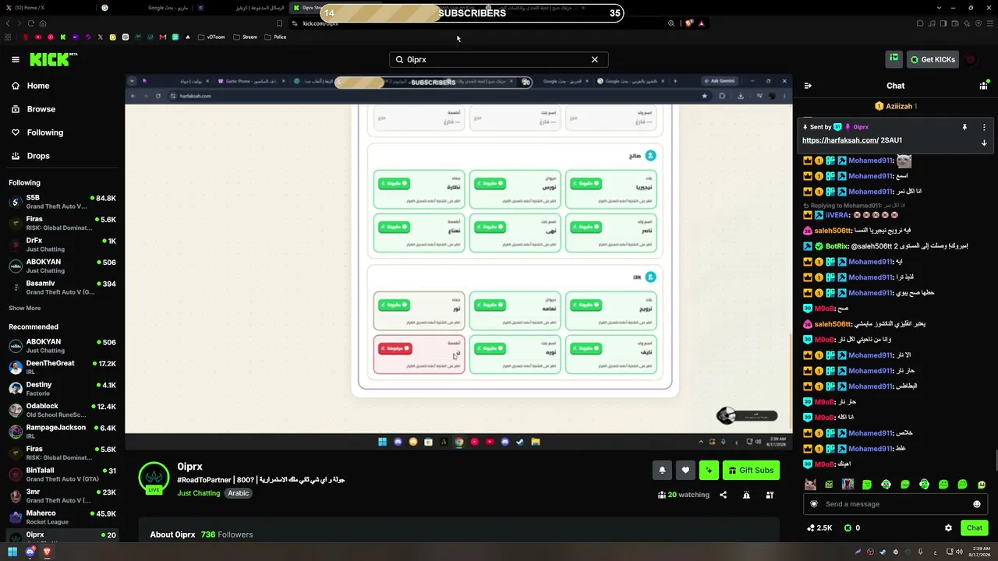Open followed channel DrFx
Image resolution: width=998 pixels, height=561 pixels.
click(x=62, y=245)
